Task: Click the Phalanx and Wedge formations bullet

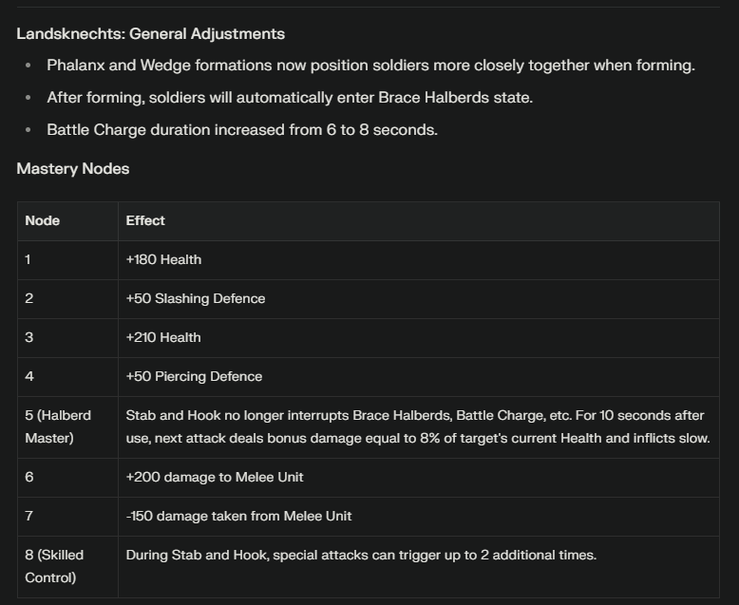Action: [370, 65]
